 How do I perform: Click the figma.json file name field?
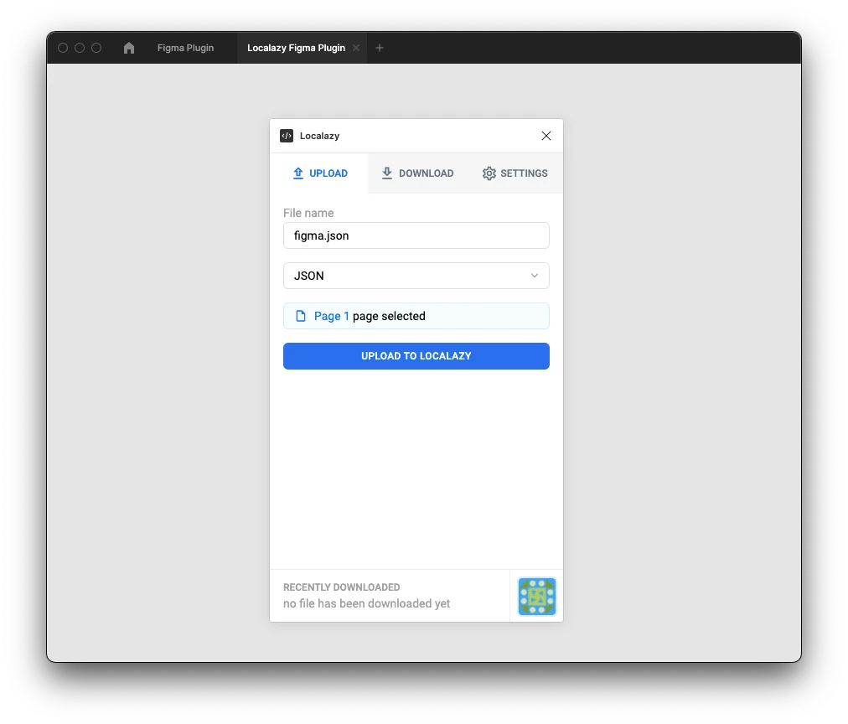coord(416,235)
